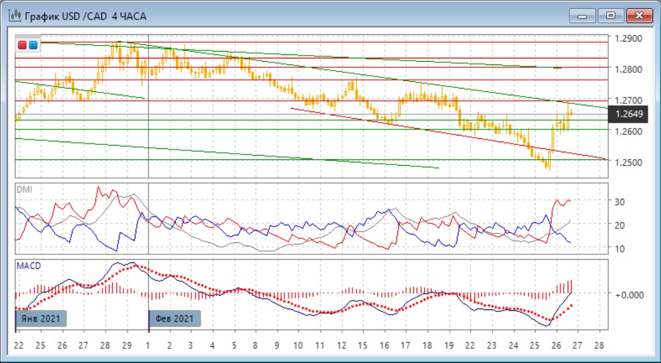Select the DMI indicator label
Screen dimensions: 661x363
pyautogui.click(x=23, y=190)
